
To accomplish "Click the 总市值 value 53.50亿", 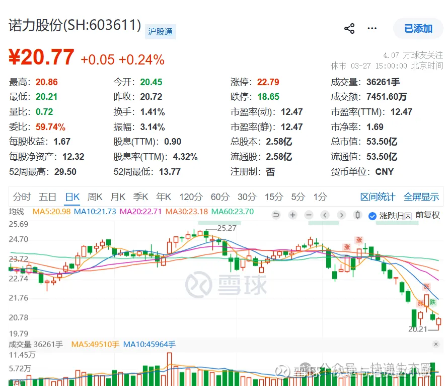I will (x=382, y=142).
